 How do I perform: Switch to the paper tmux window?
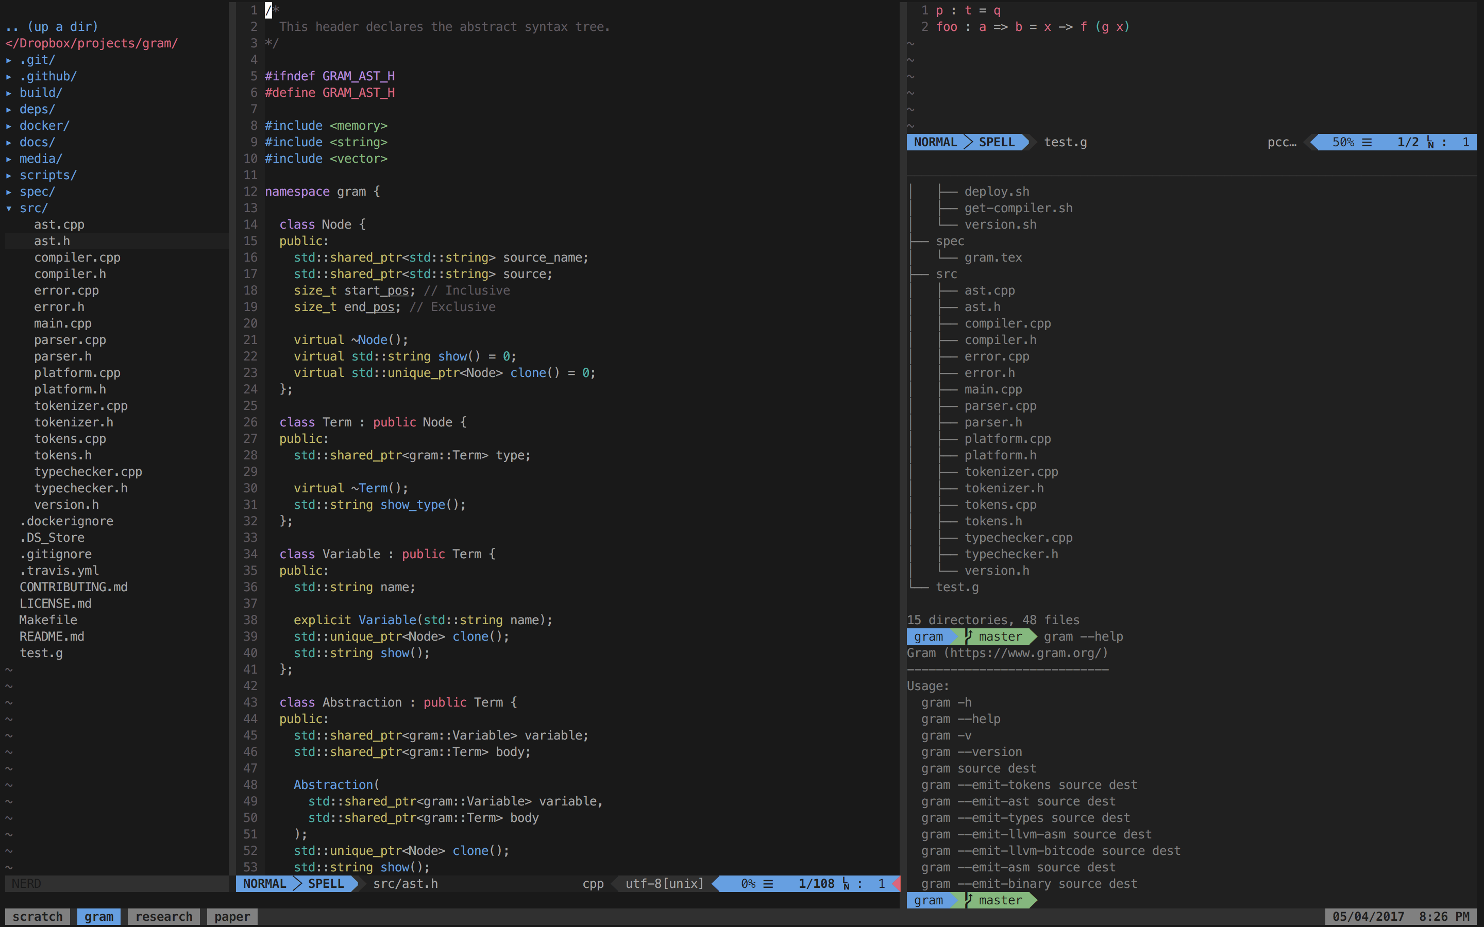tap(232, 917)
